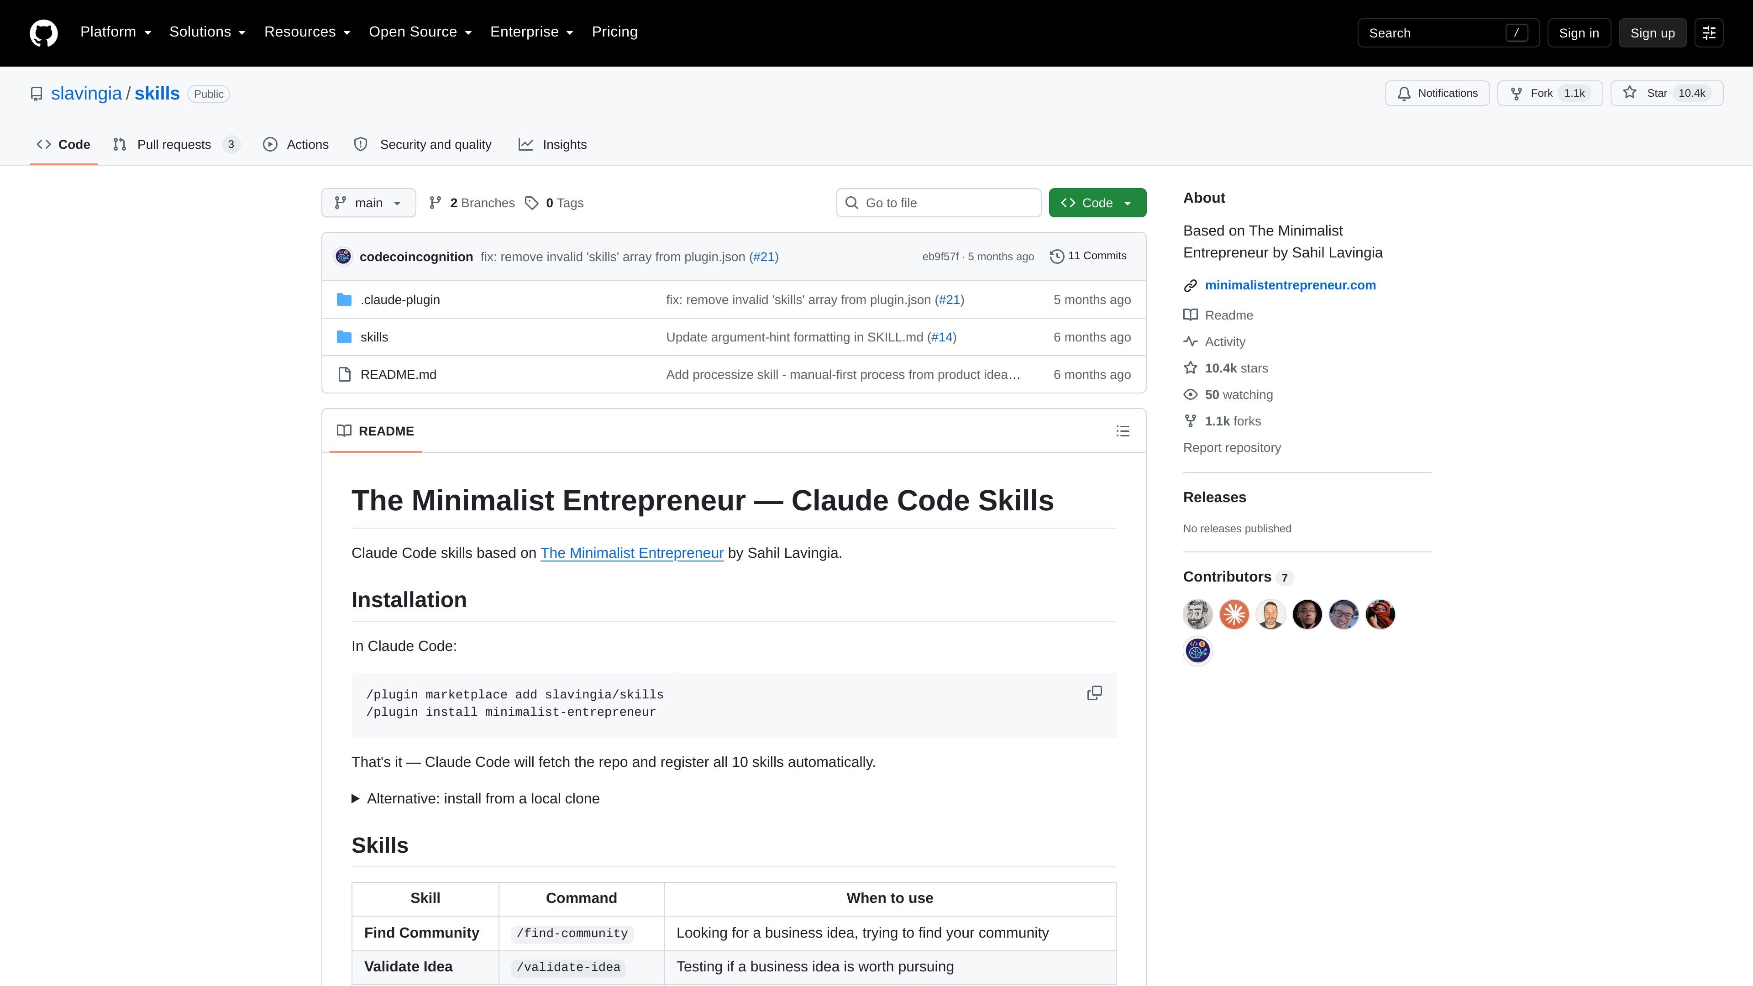Open the README outline list icon

click(x=1123, y=431)
